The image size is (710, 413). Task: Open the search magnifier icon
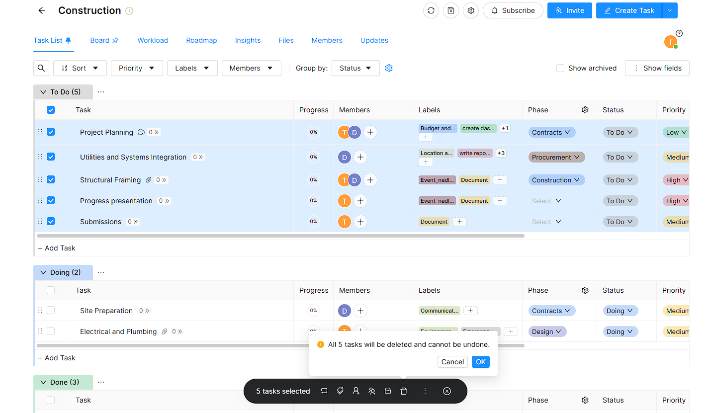pyautogui.click(x=41, y=68)
